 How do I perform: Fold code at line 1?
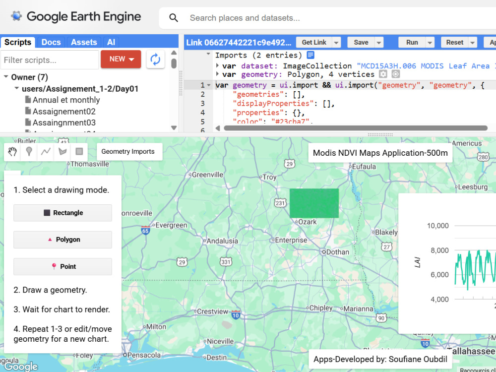click(x=209, y=85)
